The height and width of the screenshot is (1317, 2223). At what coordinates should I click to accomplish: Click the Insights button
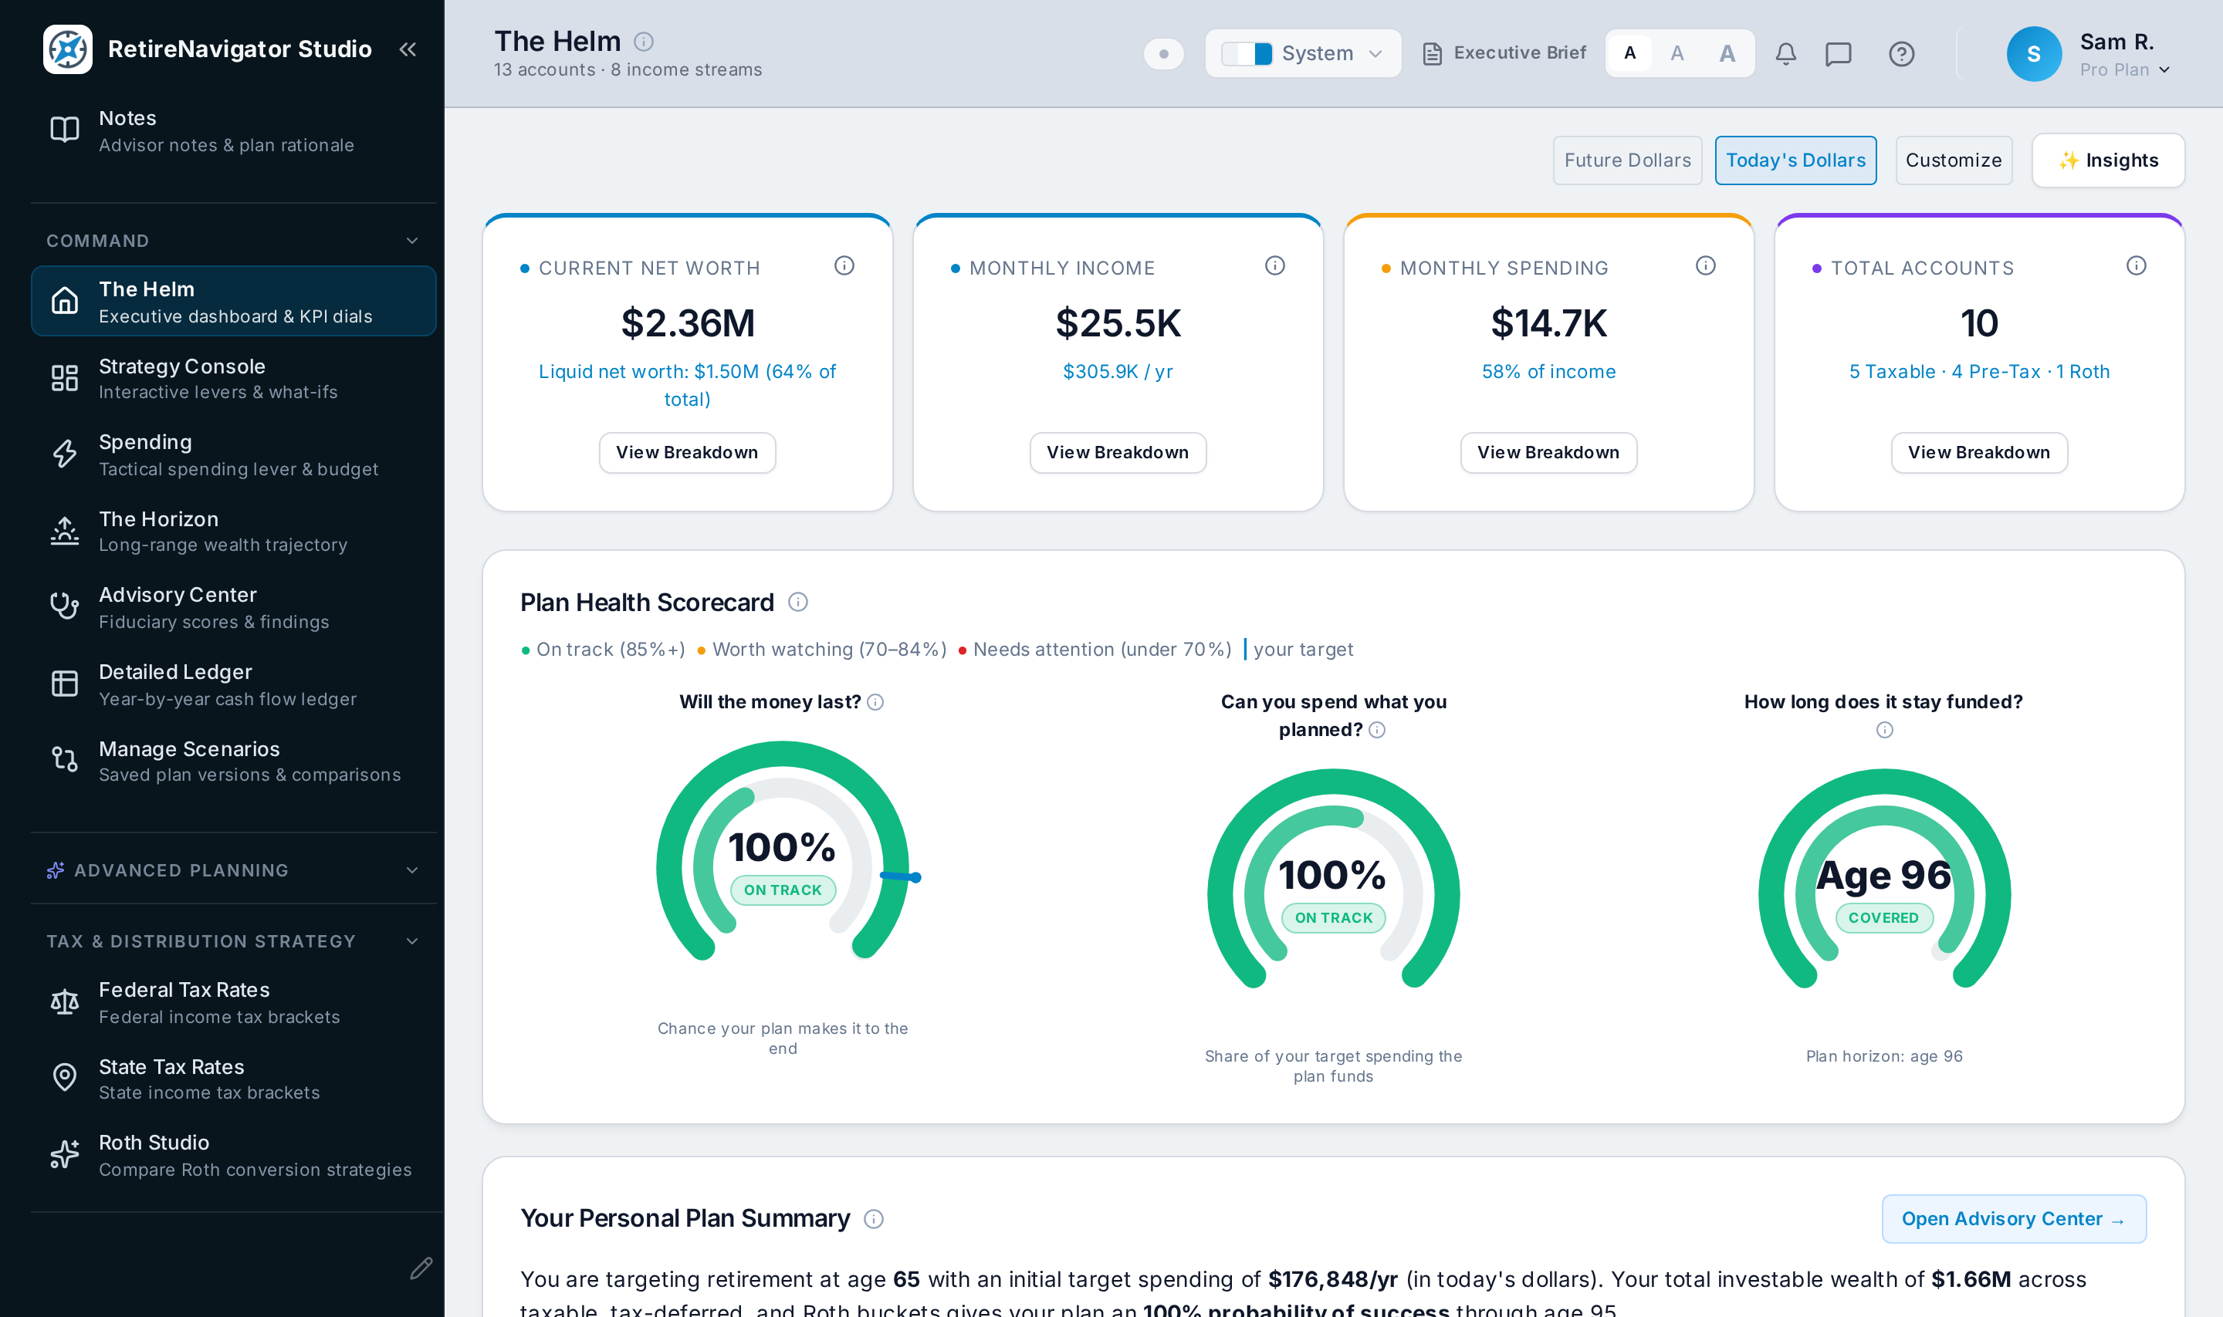(x=2107, y=160)
